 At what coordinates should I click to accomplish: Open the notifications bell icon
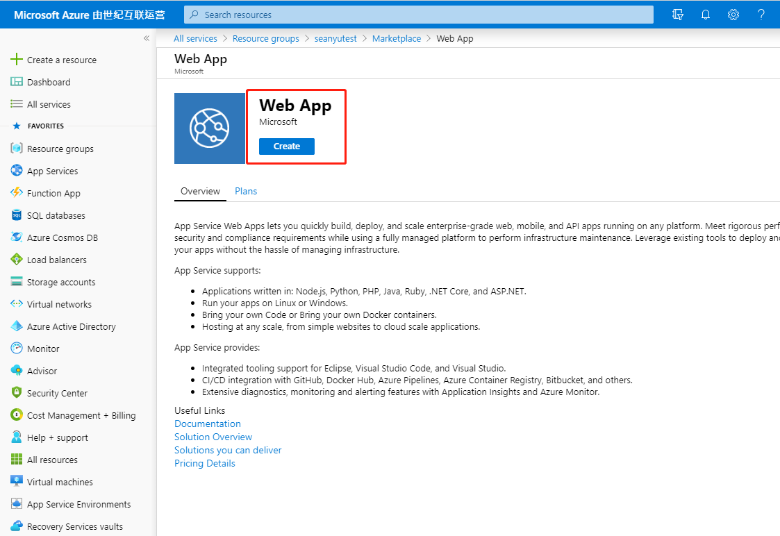point(706,15)
